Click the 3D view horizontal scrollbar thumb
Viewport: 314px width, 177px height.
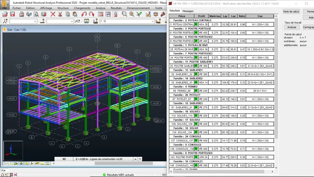tap(123, 164)
